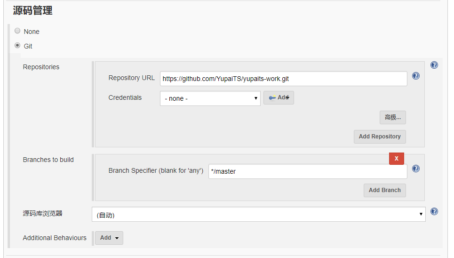Show help for Repository URL field
This screenshot has height=258, width=454.
click(416, 76)
